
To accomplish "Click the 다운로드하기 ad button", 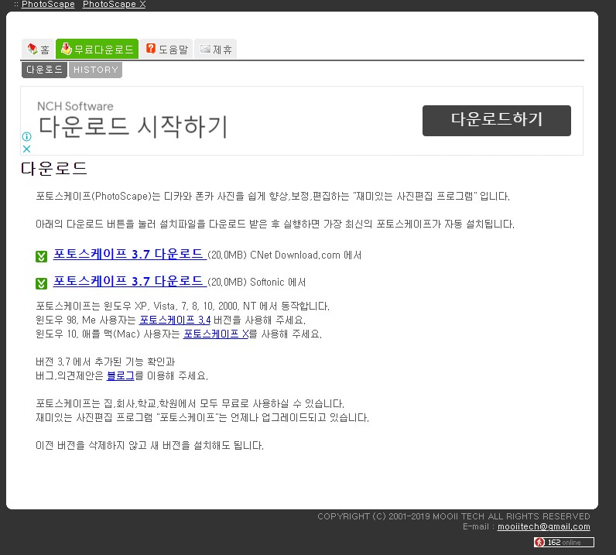I will tap(497, 120).
